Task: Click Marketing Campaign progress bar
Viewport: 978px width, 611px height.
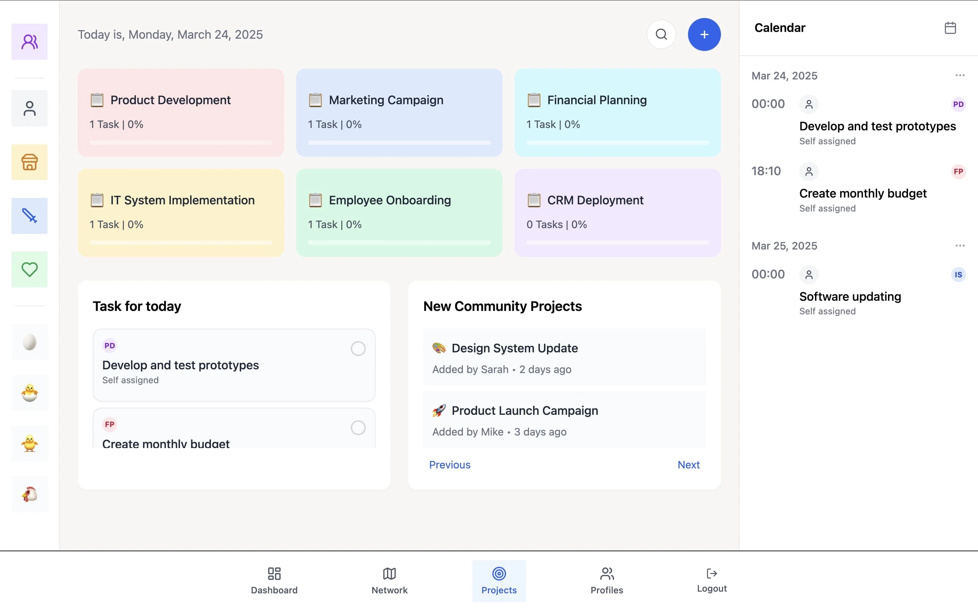Action: [x=399, y=143]
